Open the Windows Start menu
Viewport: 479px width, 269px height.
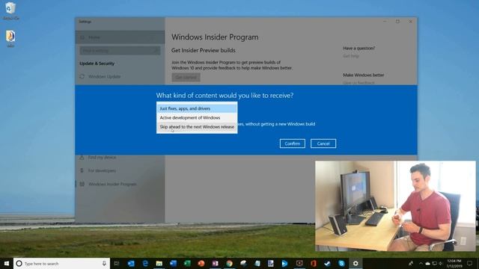7,264
